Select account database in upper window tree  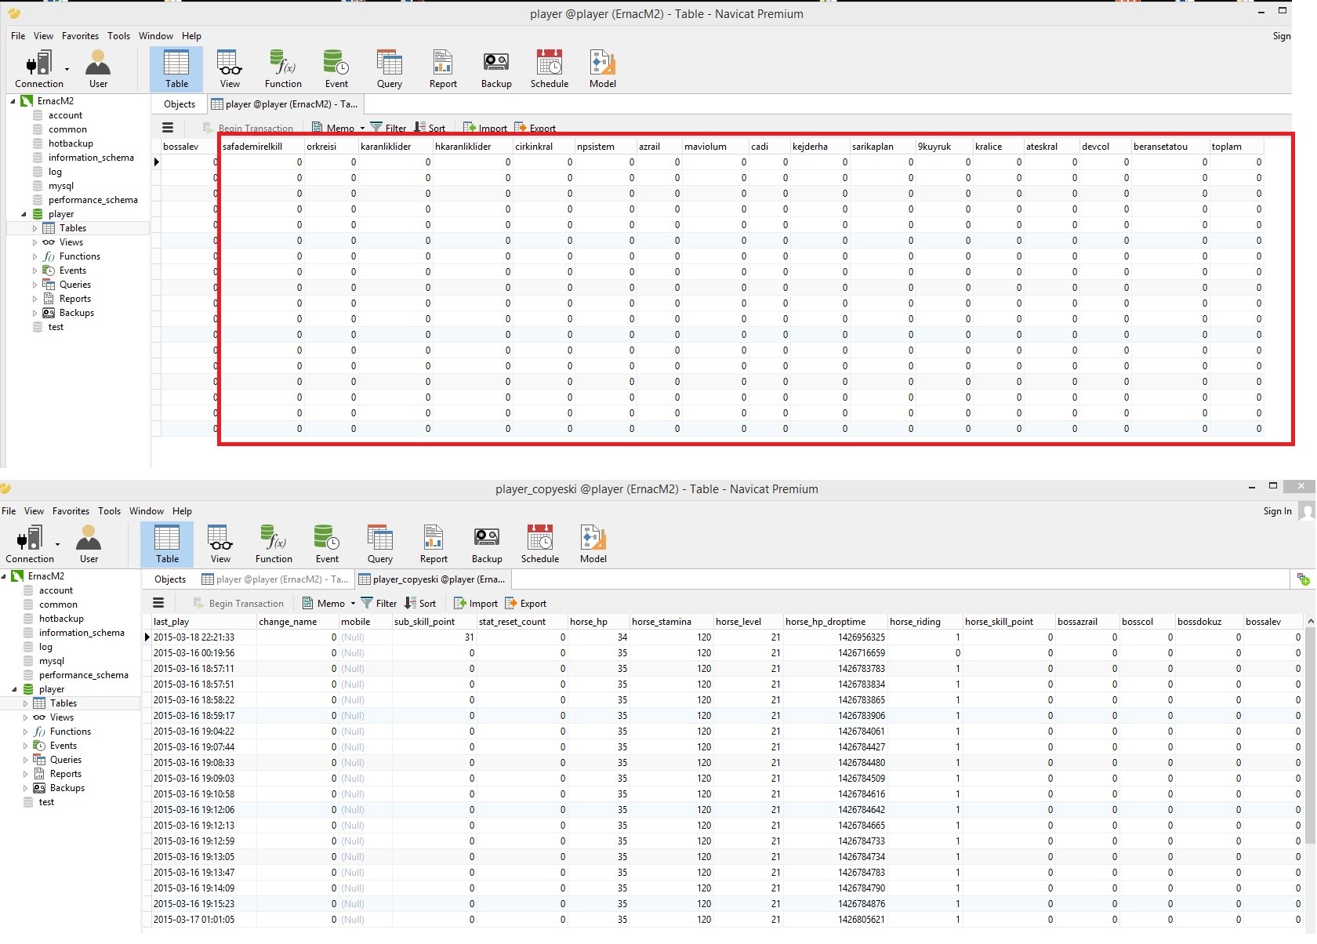pyautogui.click(x=65, y=115)
